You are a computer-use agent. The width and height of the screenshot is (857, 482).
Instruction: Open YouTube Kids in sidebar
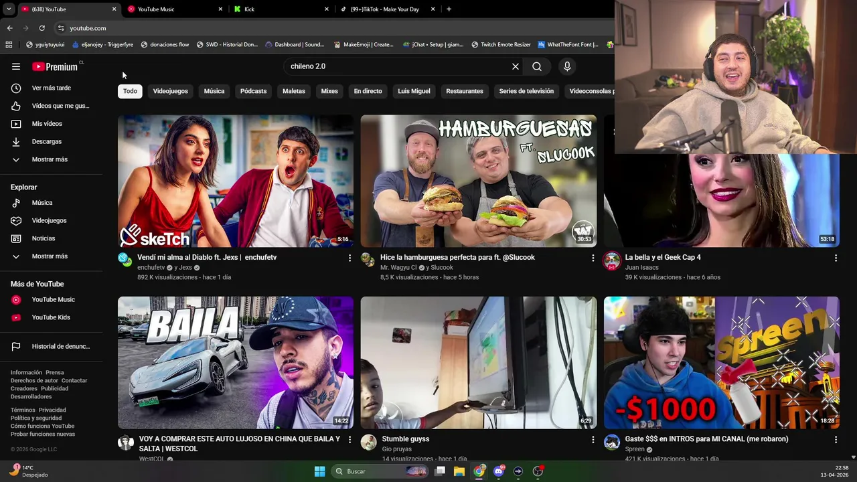click(51, 317)
